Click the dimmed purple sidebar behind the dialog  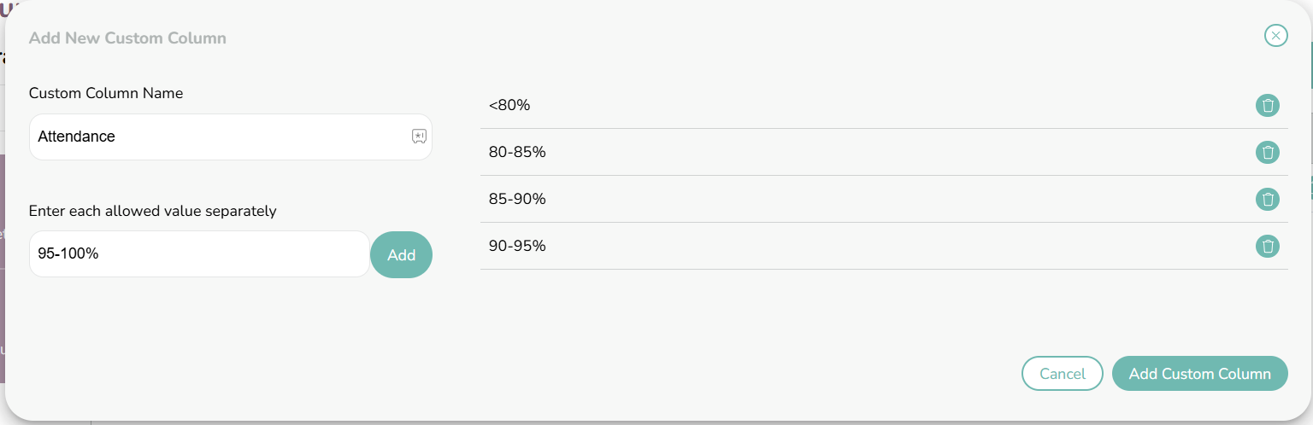(x=3, y=269)
